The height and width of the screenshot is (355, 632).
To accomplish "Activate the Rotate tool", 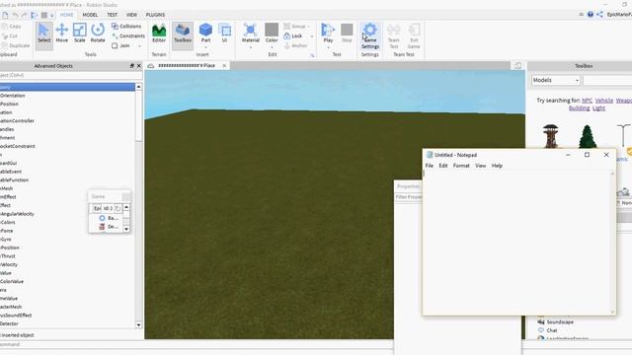I will [x=98, y=33].
